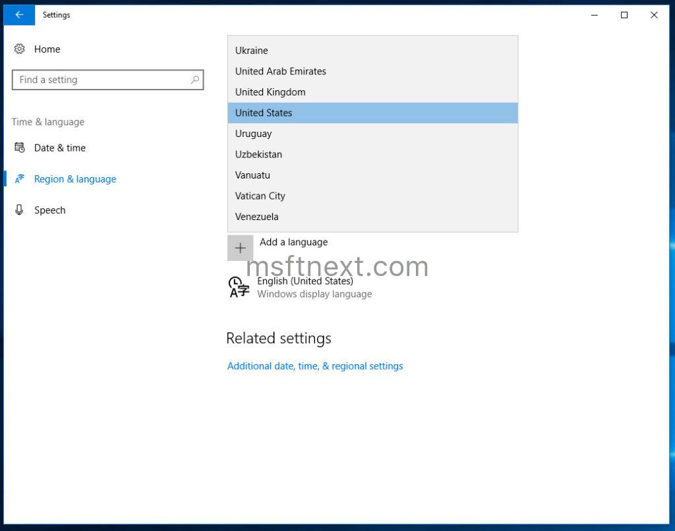Select English (United States) language entry
The height and width of the screenshot is (531, 675).
(x=305, y=281)
